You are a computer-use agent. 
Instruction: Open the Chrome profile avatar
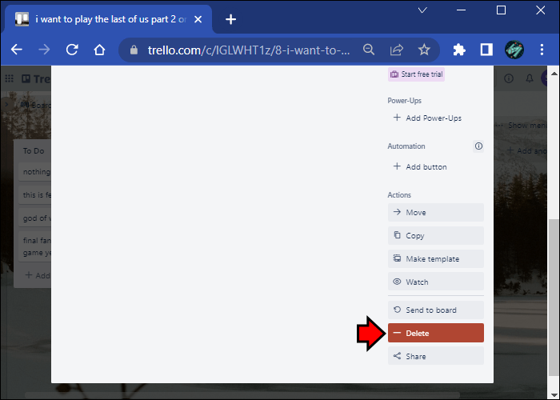coord(514,50)
